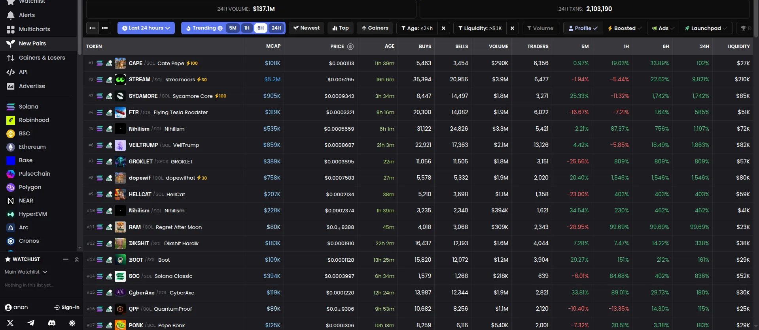
Task: Click the STREAM token logo
Action: (120, 79)
